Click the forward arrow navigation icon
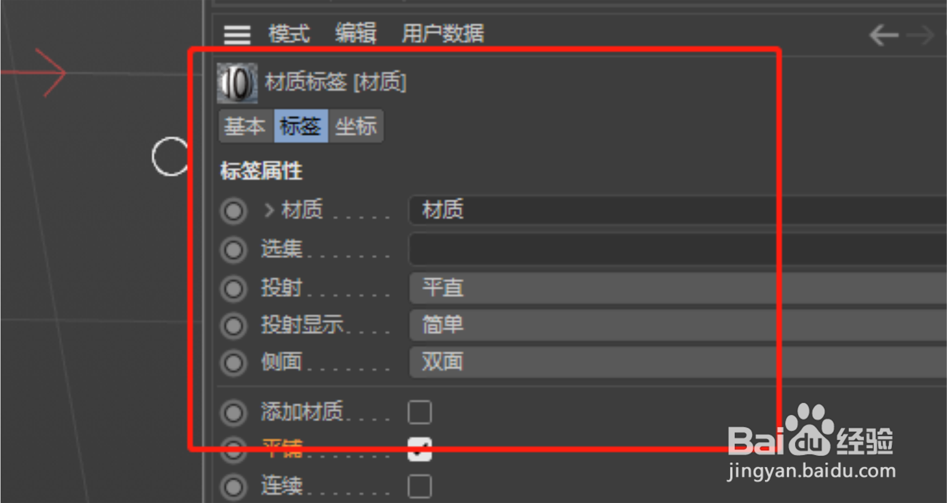 [x=920, y=36]
